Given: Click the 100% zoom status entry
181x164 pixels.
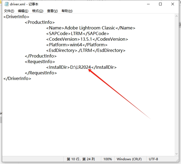Looking at the screenshot, I should [x=108, y=159].
